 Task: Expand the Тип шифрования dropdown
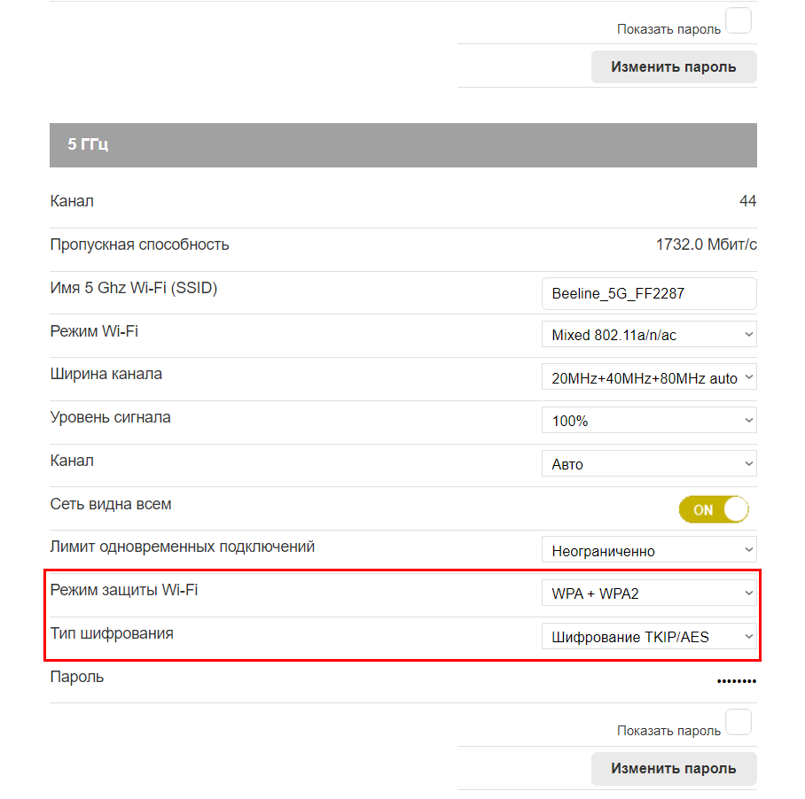[649, 636]
